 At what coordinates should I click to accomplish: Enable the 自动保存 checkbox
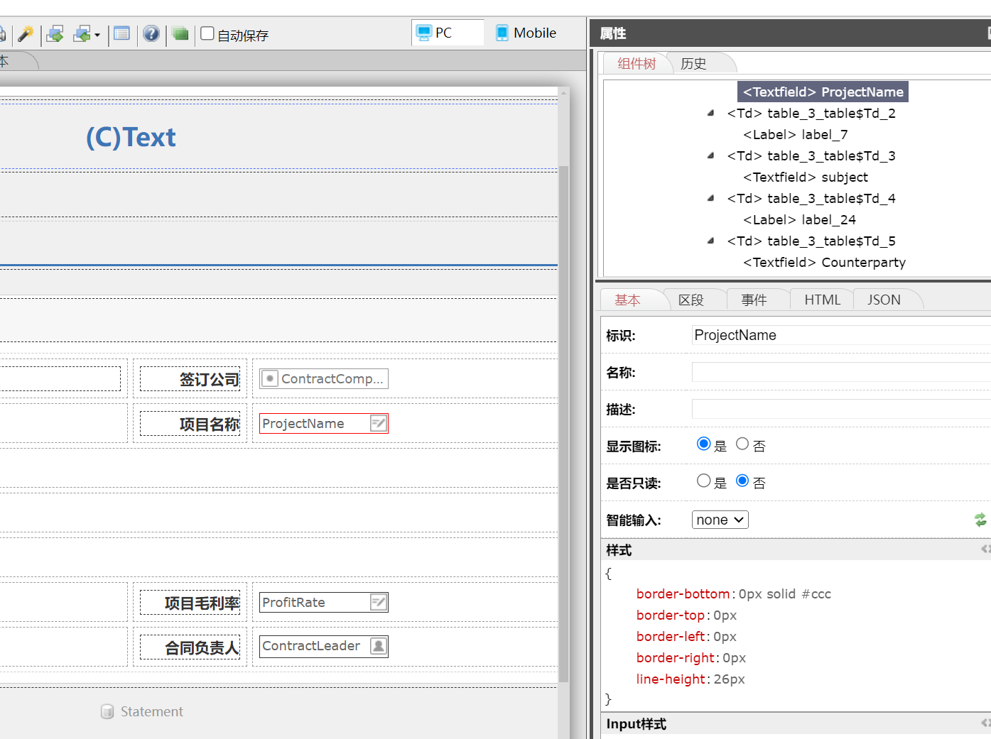(x=207, y=33)
